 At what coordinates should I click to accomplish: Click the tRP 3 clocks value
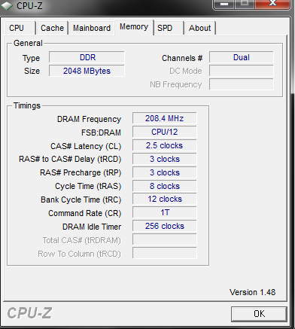tap(165, 172)
